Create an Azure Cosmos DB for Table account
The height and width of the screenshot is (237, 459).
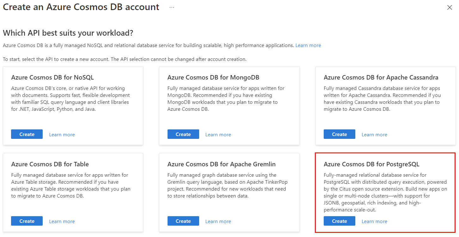[x=27, y=221]
